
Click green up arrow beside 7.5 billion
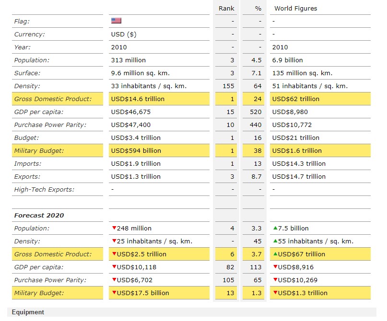click(275, 228)
